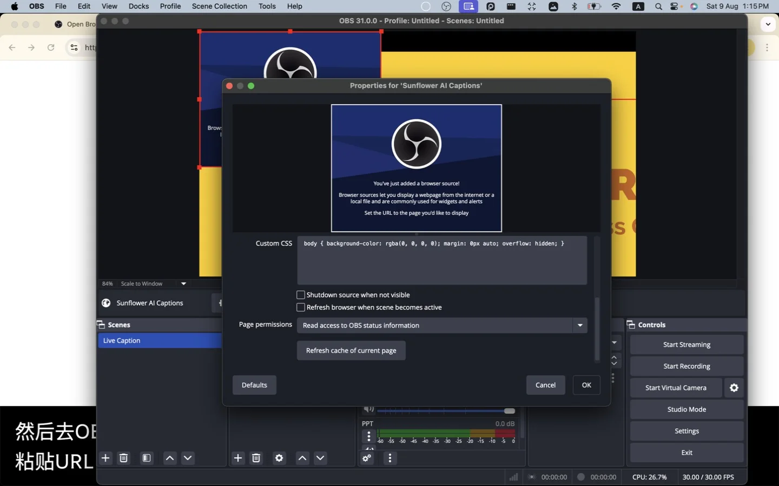Open the File menu

tap(61, 6)
